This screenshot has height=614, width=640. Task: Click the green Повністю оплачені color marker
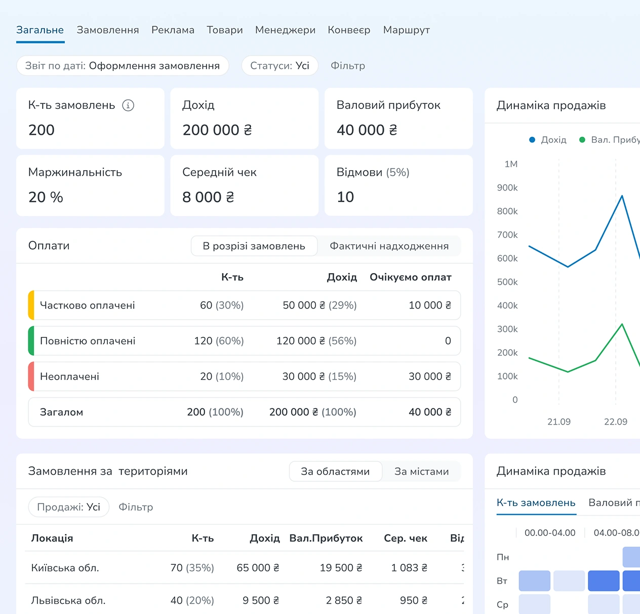tap(31, 341)
